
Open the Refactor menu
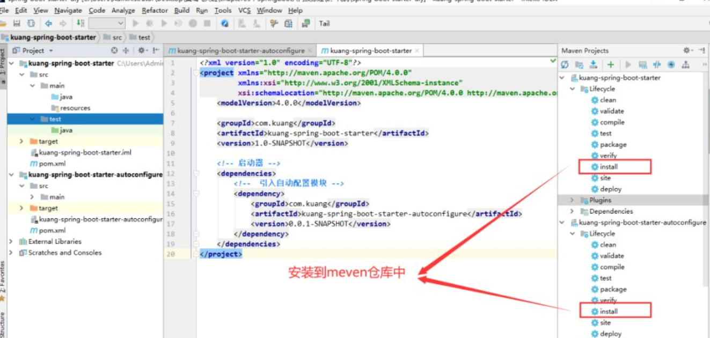click(155, 10)
